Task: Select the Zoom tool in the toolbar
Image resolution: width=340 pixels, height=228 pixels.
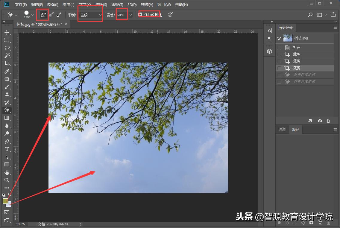Action: 7,180
